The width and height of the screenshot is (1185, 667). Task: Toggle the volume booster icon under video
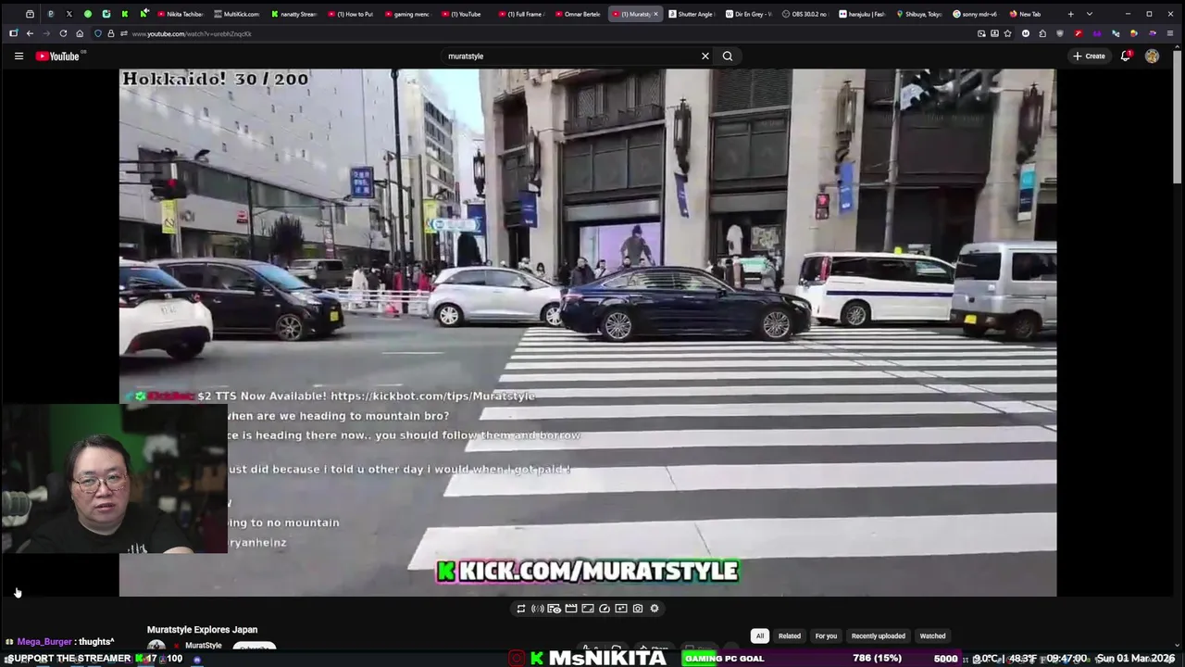click(538, 609)
